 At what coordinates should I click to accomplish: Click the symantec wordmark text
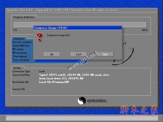pyautogui.click(x=97, y=101)
